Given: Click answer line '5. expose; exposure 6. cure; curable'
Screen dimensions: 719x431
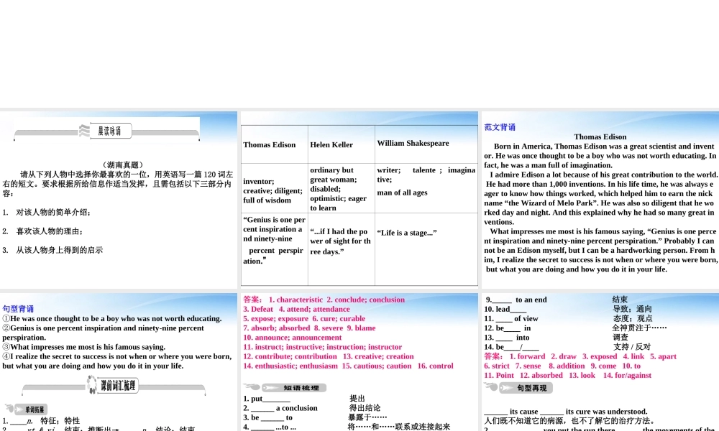Looking at the screenshot, I should coord(304,318).
